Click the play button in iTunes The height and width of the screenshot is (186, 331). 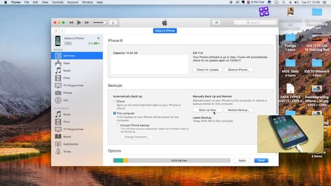point(79,23)
